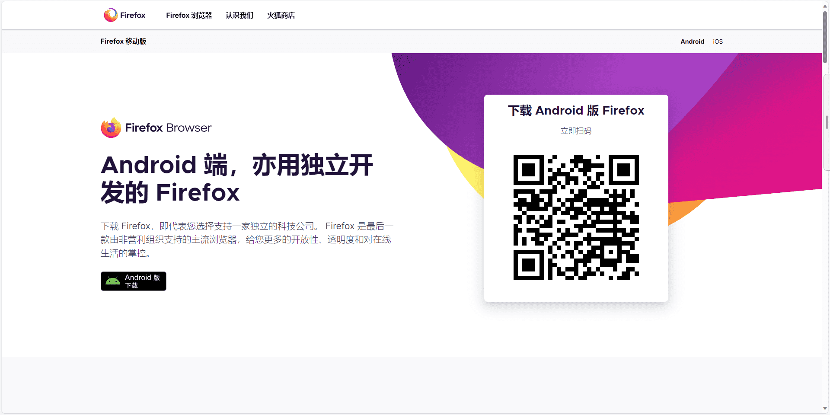830x415 pixels.
Task: Click the green Android icon inside the black button
Action: pos(113,281)
